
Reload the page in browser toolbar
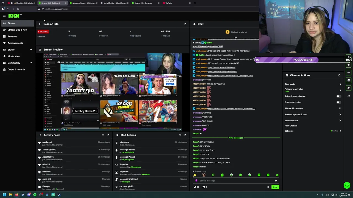[x=18, y=9]
